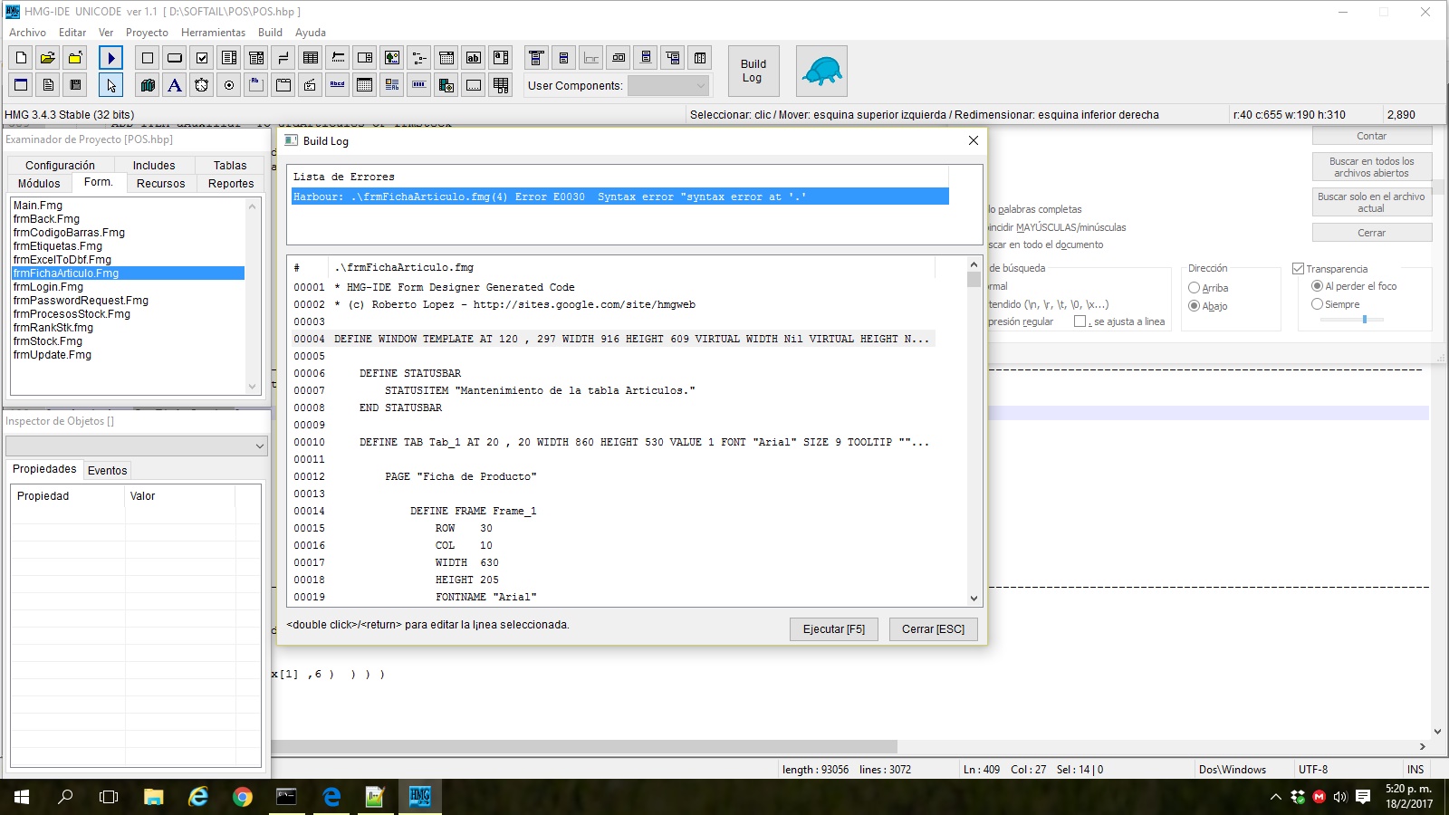The image size is (1449, 815).
Task: Select the Tree control tool
Action: [x=419, y=58]
